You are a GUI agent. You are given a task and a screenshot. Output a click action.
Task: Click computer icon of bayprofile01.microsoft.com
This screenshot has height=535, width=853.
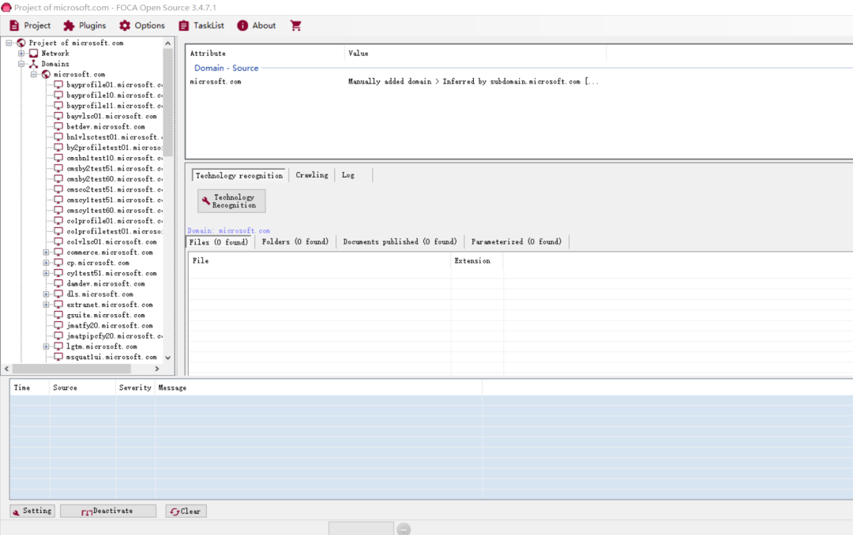[58, 84]
